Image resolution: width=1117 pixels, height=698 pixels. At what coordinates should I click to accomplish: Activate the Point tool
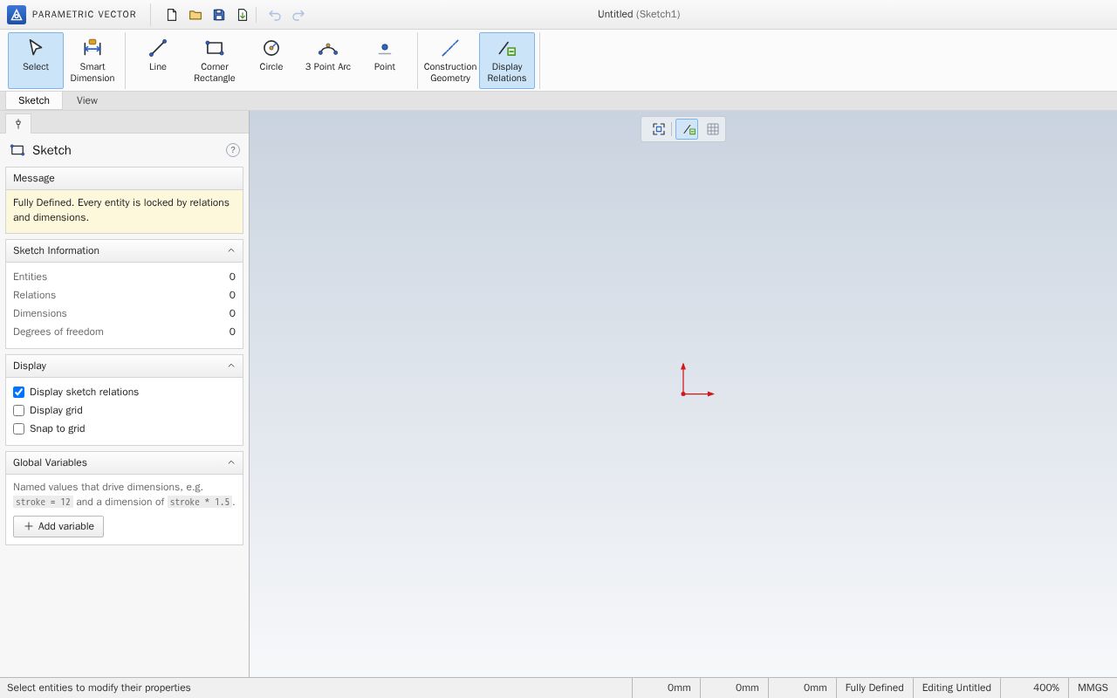tap(385, 60)
